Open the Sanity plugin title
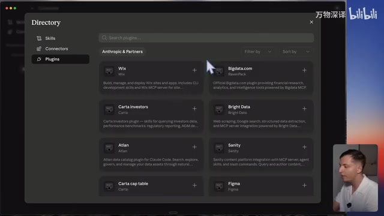384x216 pixels. click(235, 145)
